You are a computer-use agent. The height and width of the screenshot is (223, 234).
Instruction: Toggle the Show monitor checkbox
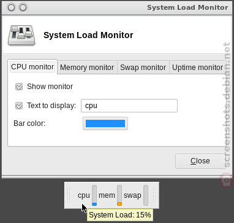tap(19, 87)
